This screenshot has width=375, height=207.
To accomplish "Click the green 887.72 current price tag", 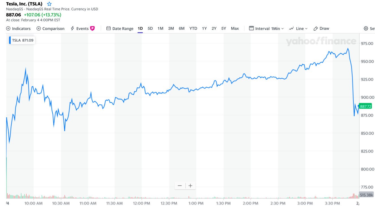I will point(365,106).
